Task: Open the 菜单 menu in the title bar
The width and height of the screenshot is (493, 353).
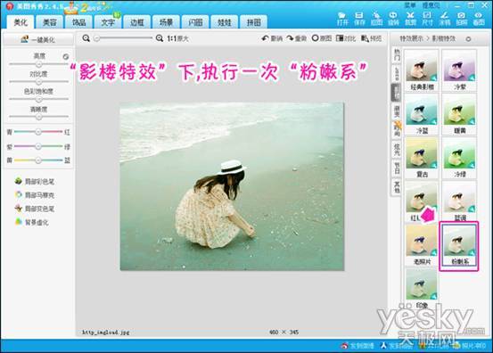Action: tap(410, 5)
